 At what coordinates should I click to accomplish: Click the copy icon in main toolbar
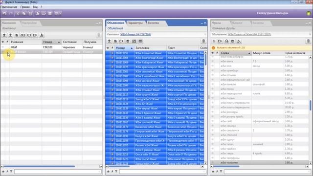point(24,13)
